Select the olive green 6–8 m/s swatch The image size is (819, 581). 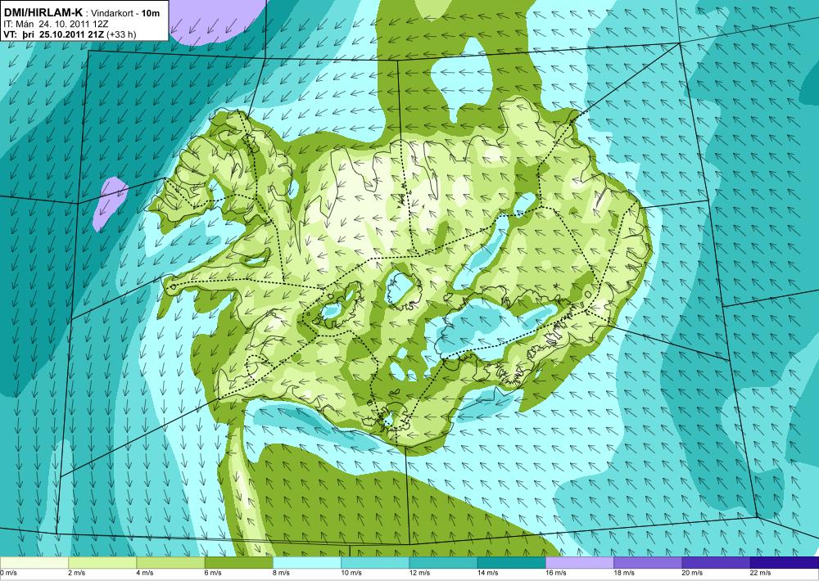[x=238, y=563]
